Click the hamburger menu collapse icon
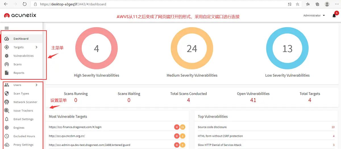Image resolution: width=341 pixels, height=149 pixels. click(7, 28)
